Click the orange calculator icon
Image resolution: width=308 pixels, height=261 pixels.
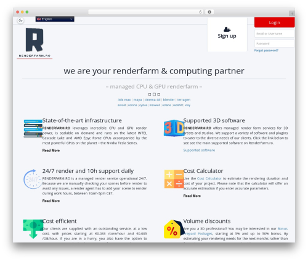(x=174, y=179)
